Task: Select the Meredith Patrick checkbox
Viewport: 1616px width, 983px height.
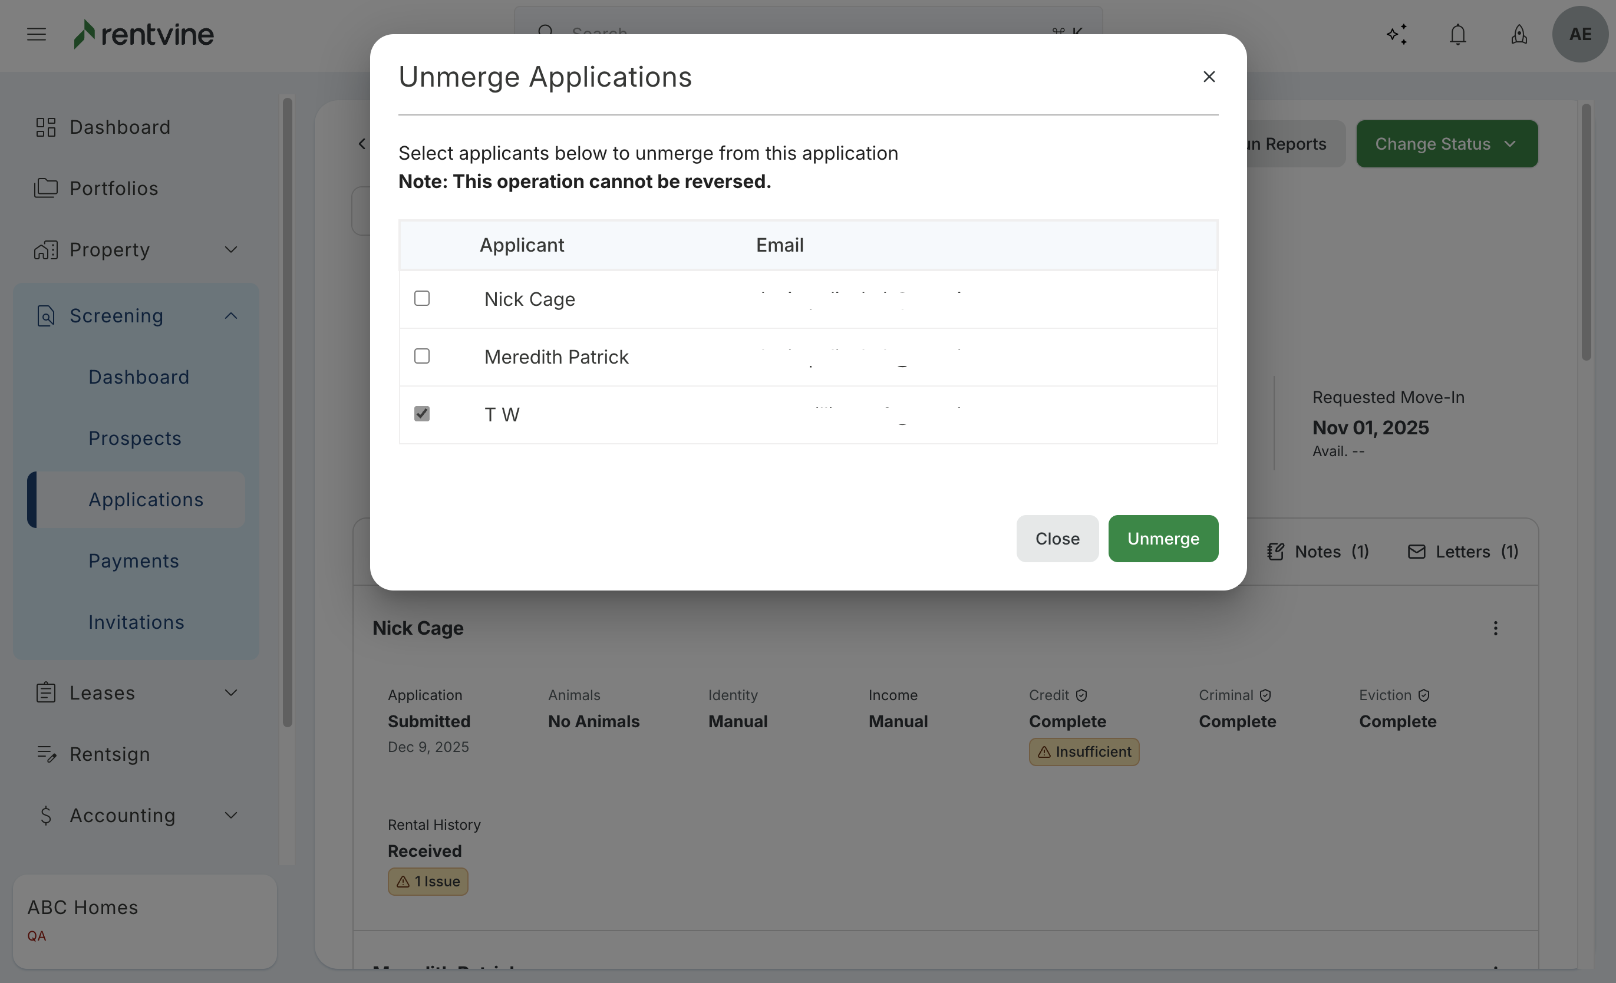Action: (x=422, y=356)
